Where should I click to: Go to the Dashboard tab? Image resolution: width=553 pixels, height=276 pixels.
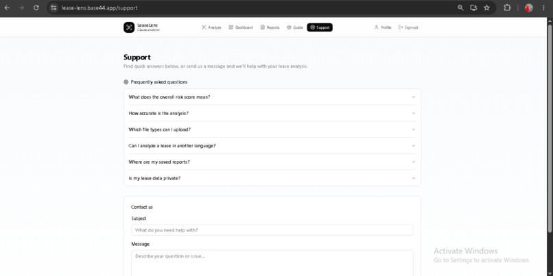tap(241, 27)
